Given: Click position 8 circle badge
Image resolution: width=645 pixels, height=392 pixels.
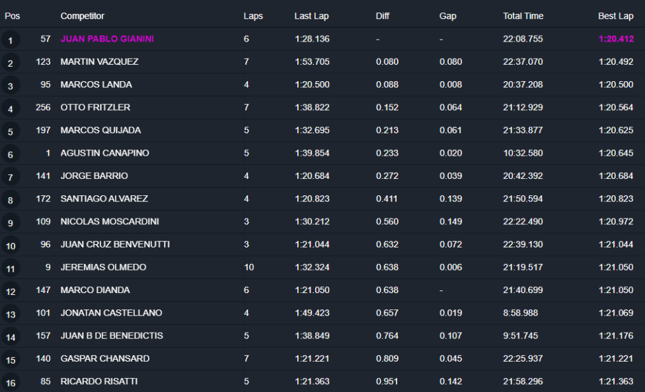Looking at the screenshot, I should (x=11, y=201).
